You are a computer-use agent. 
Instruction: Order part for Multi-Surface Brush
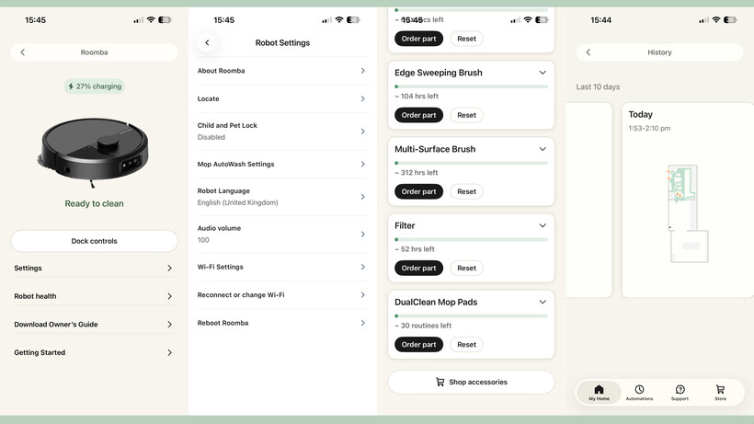pos(418,191)
